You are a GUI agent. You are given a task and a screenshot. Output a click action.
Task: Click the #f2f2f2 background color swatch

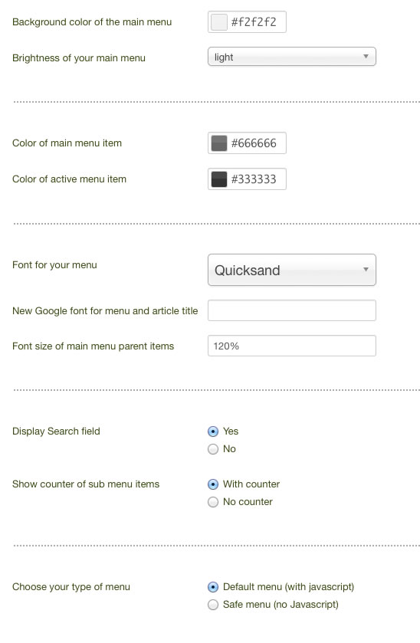pyautogui.click(x=218, y=21)
